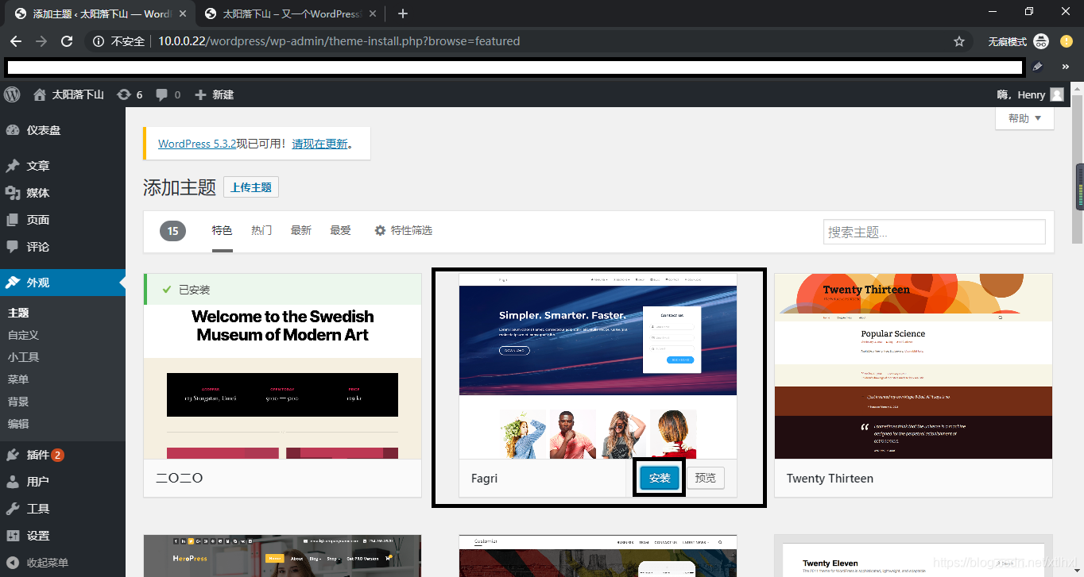The width and height of the screenshot is (1084, 577).
Task: Open a new browser tab with plus
Action: (403, 13)
